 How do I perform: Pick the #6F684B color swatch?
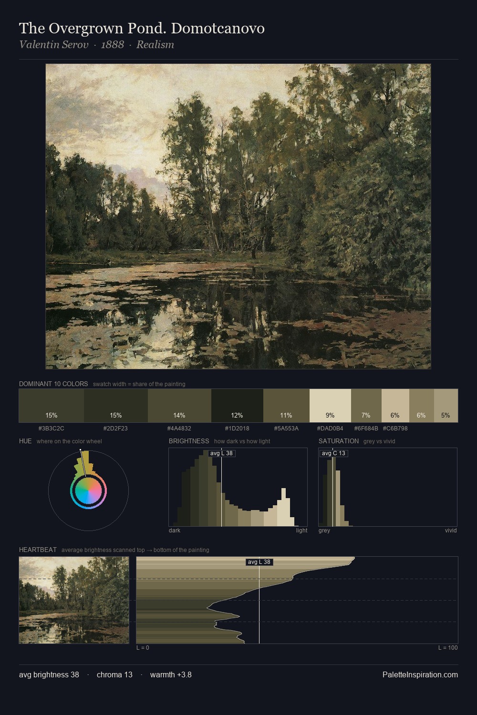point(366,406)
